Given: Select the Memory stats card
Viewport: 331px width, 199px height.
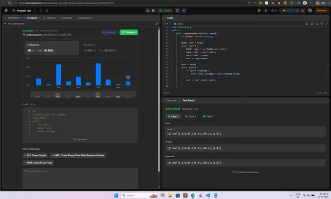Looking at the screenshot, I should 108,48.
